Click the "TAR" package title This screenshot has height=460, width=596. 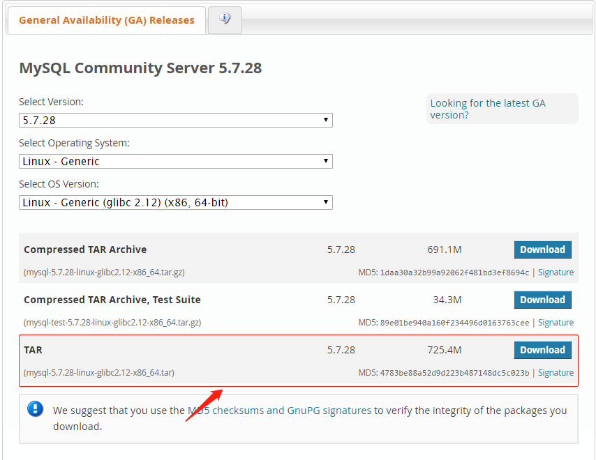coord(33,350)
